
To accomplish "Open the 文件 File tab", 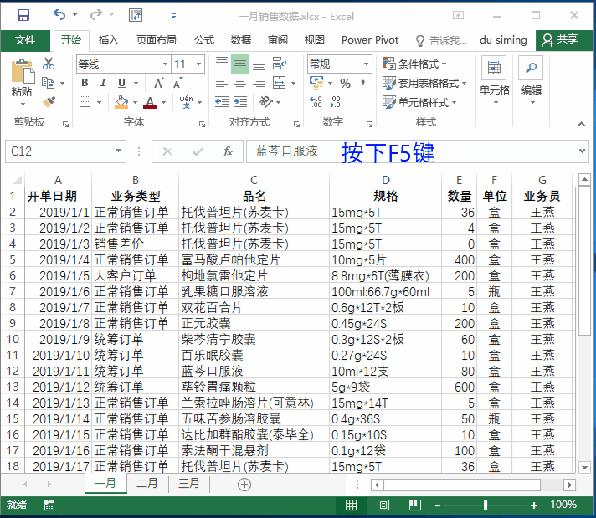I will tap(25, 40).
